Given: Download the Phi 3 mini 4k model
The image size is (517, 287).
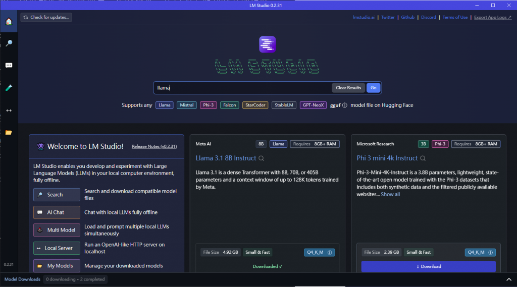Looking at the screenshot, I should coord(428,266).
